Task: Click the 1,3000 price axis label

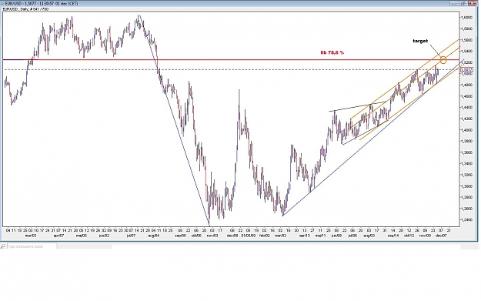Action: pyautogui.click(x=466, y=186)
